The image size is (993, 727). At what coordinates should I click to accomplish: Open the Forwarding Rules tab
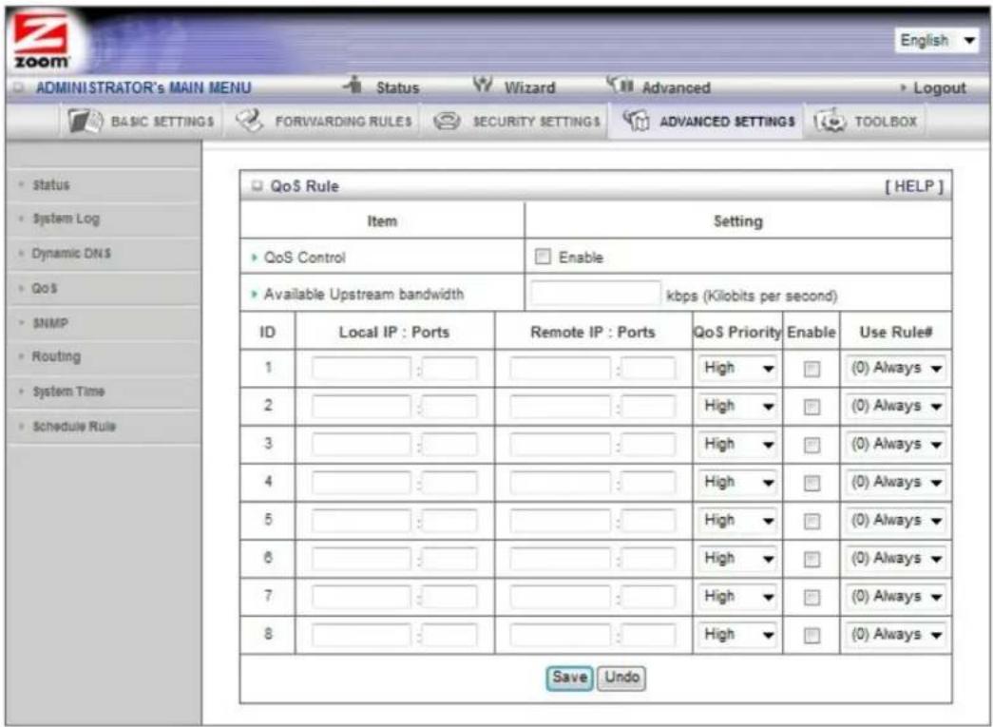(x=324, y=121)
